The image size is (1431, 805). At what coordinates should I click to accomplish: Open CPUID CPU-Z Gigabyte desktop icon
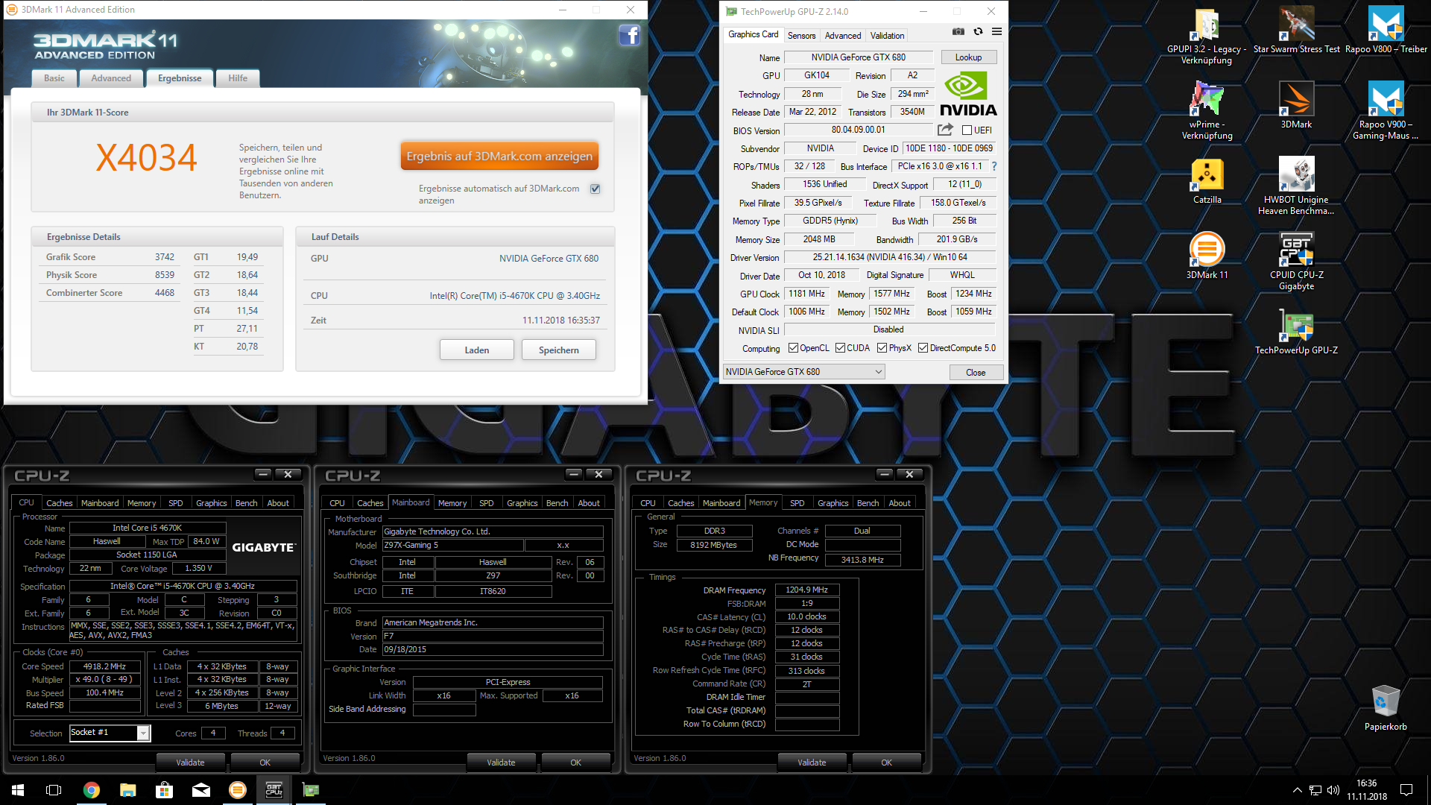1296,262
